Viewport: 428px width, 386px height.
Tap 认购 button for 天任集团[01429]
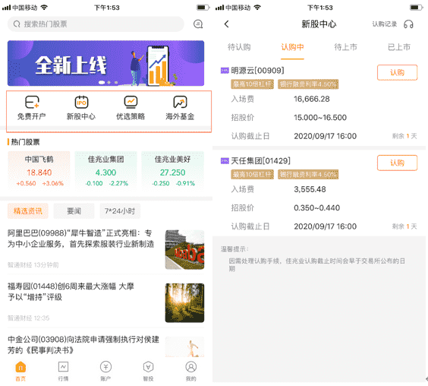click(397, 163)
